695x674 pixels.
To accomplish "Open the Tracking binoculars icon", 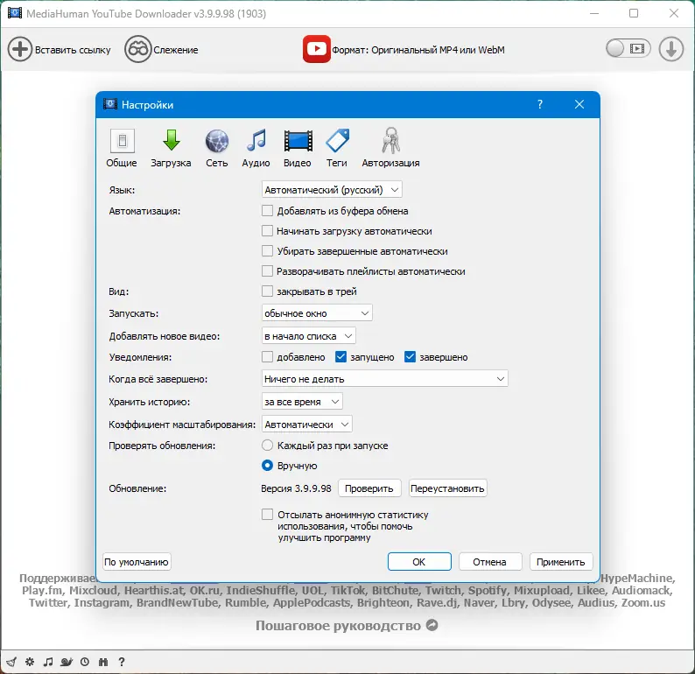I will pyautogui.click(x=137, y=49).
